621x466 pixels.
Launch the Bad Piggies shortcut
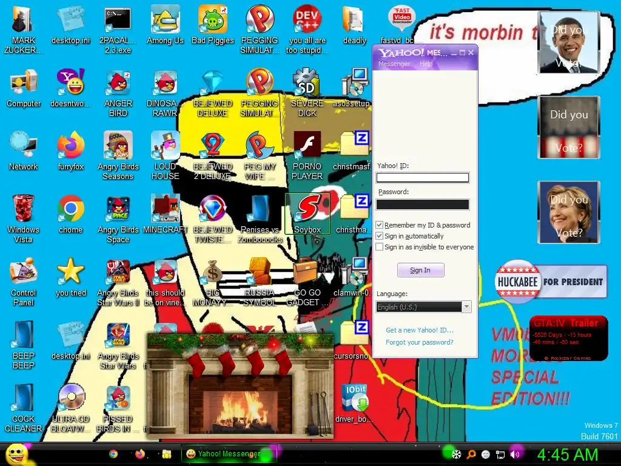click(213, 25)
